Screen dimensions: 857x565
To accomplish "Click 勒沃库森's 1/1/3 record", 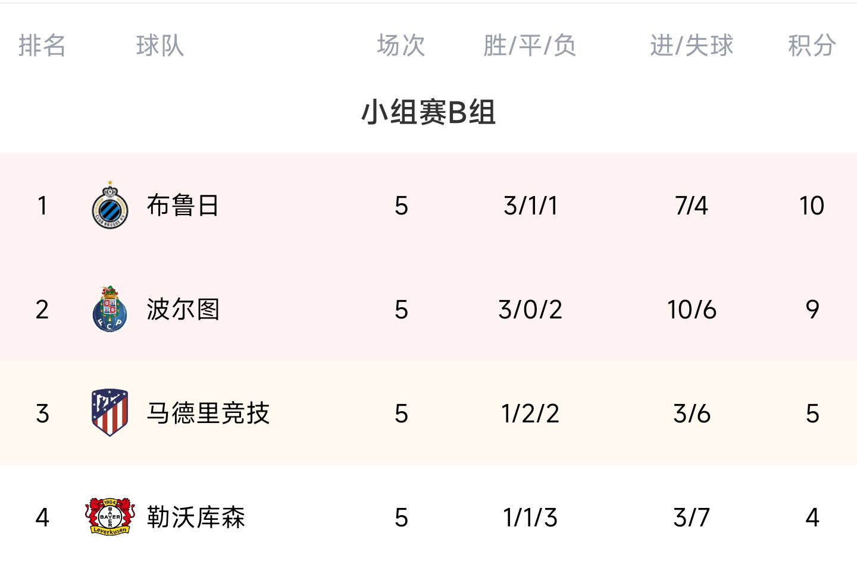I will (530, 517).
